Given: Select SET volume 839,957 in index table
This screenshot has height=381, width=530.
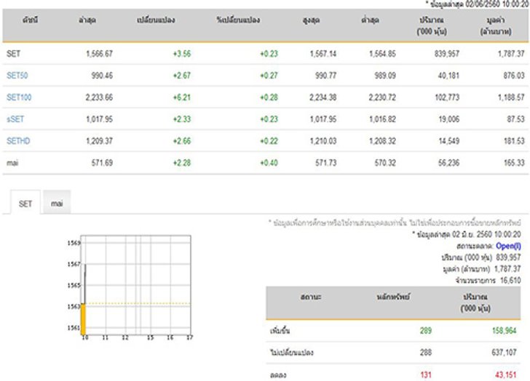Looking at the screenshot, I should pos(447,53).
